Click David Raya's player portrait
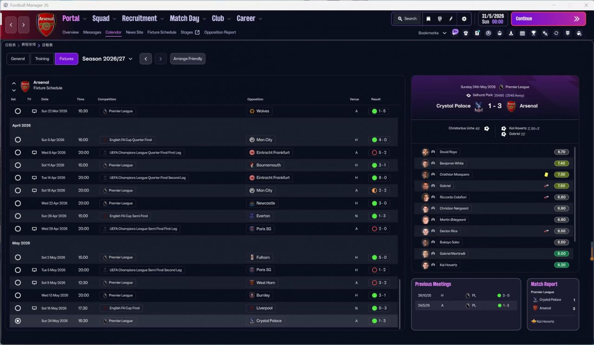 point(425,152)
